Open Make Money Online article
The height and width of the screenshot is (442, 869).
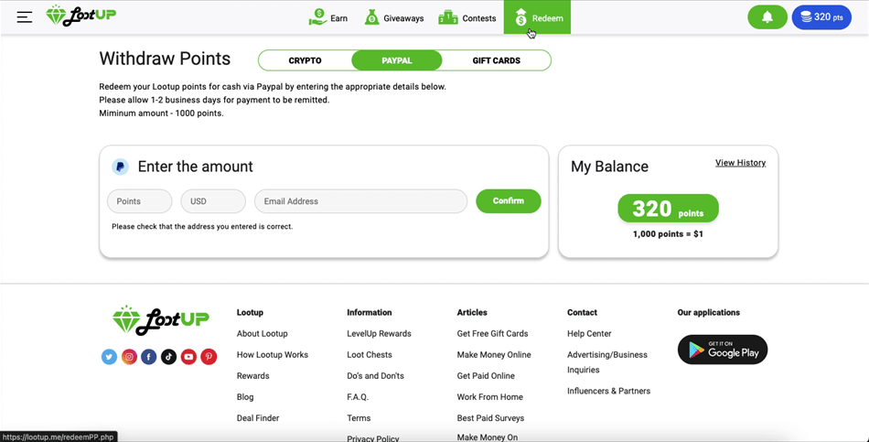[494, 354]
